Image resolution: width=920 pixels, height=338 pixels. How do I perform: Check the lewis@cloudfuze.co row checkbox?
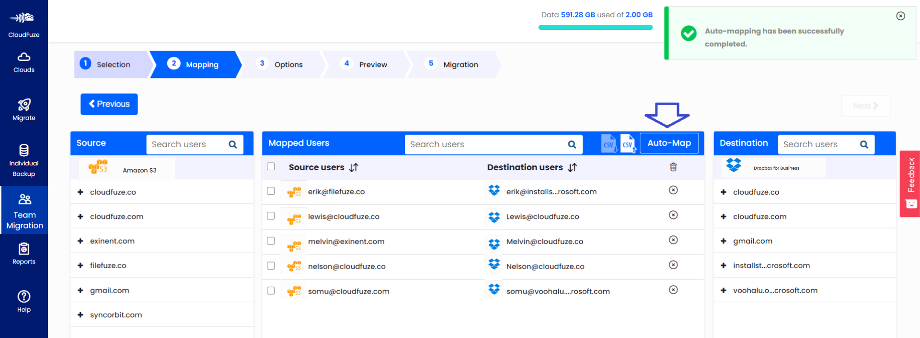271,216
